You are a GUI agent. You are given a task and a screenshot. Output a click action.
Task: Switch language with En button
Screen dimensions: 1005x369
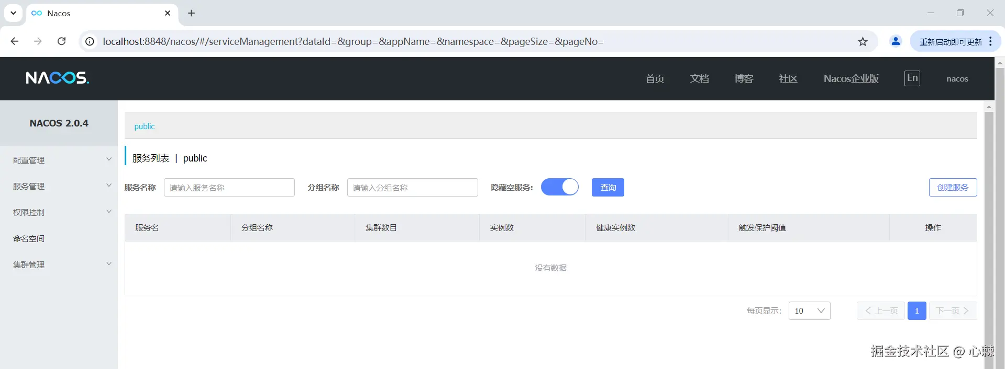pyautogui.click(x=912, y=78)
